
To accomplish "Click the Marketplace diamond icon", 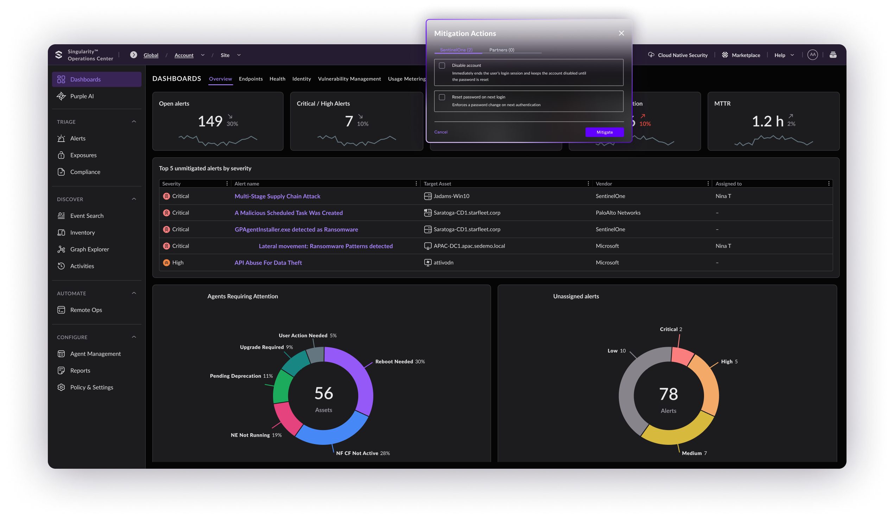I will (x=725, y=55).
